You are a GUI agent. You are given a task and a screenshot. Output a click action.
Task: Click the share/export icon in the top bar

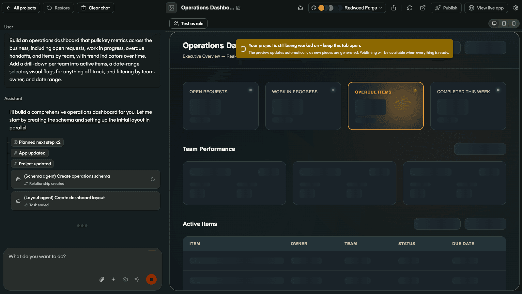tap(394, 8)
